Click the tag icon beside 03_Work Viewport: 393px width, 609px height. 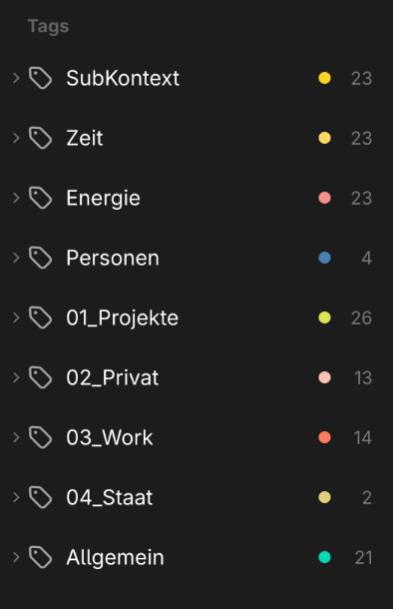click(40, 437)
